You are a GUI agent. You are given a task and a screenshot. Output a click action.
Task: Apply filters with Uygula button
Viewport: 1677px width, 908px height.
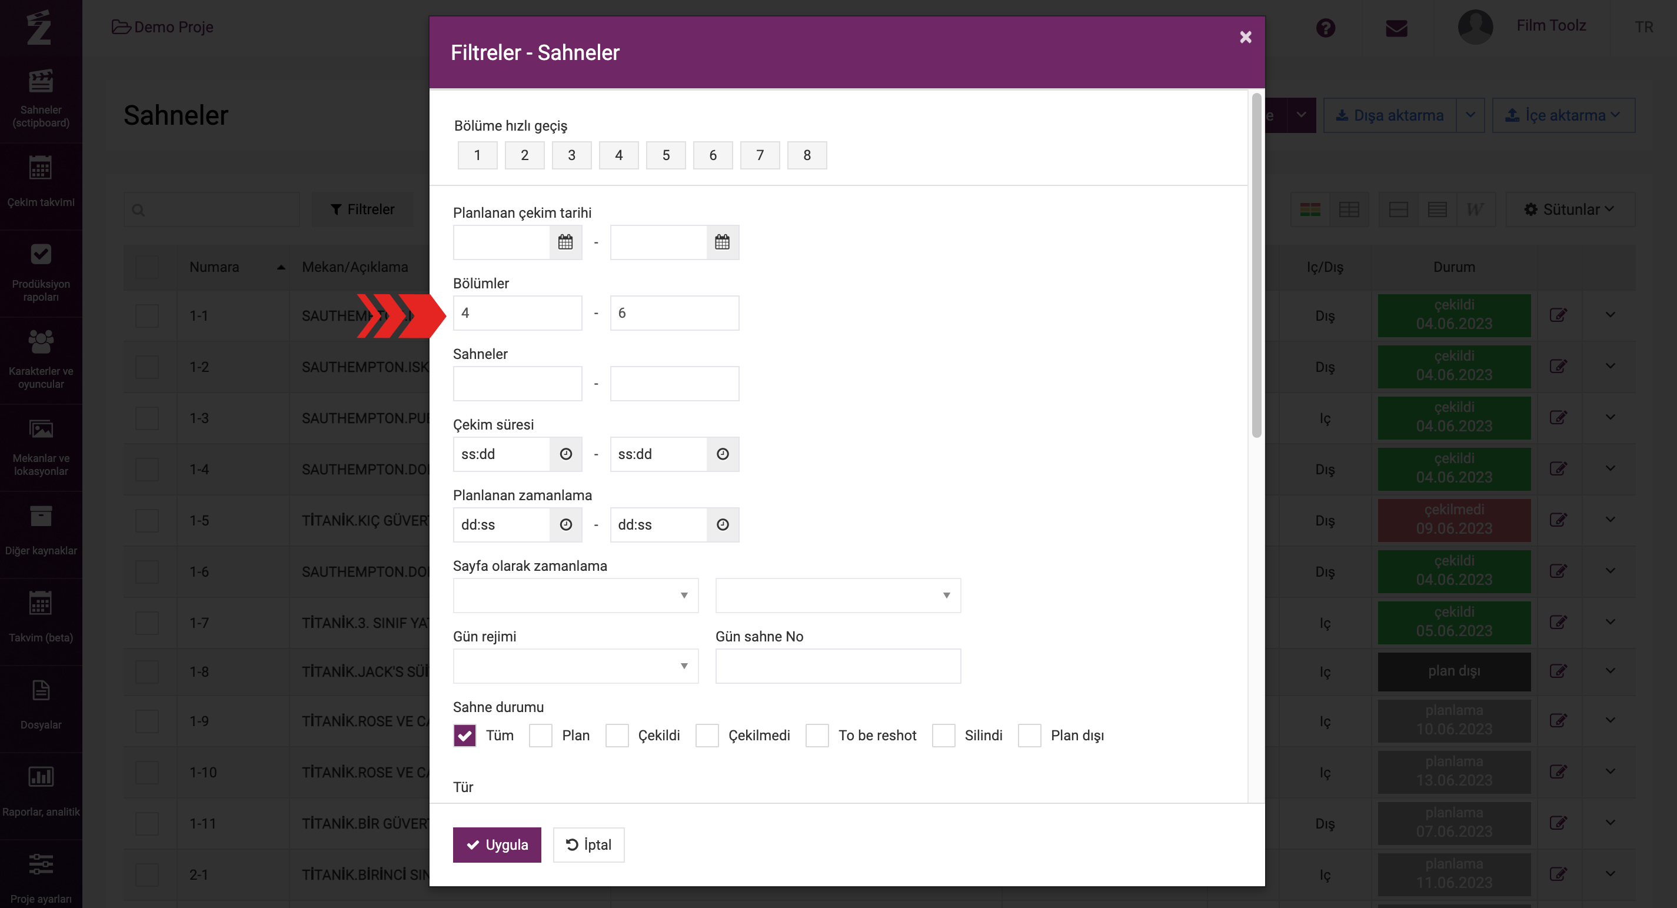tap(497, 845)
